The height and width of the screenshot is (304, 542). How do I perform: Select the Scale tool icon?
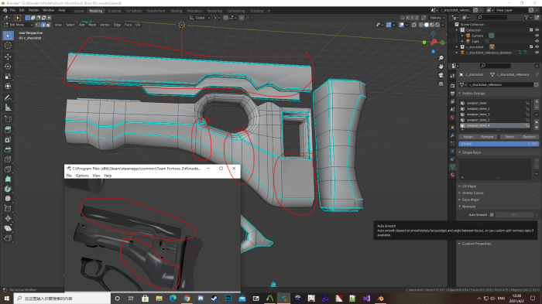(x=8, y=77)
